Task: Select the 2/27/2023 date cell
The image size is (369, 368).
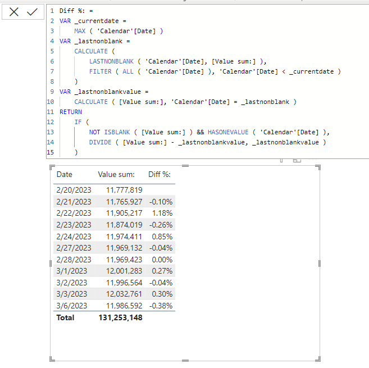Action: pyautogui.click(x=74, y=248)
